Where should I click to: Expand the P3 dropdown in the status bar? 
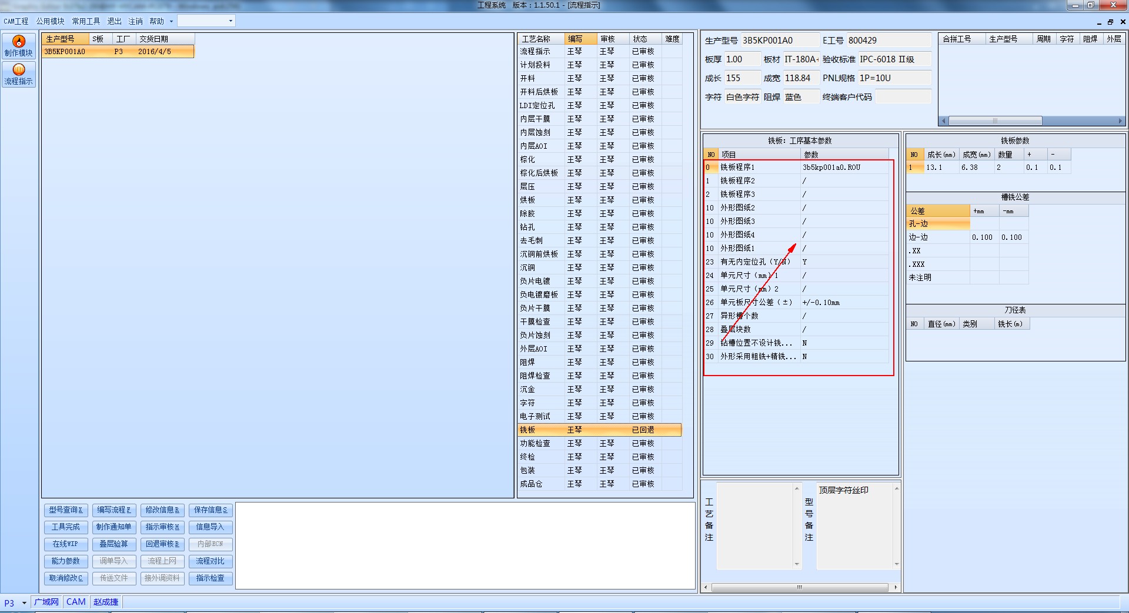coord(24,602)
